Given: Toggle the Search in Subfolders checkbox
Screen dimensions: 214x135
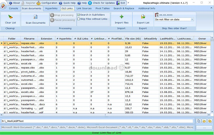Looking at the screenshot, I should coord(79,15).
